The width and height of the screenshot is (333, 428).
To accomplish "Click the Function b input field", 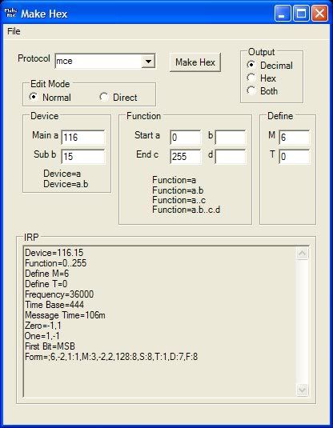I will coord(231,138).
